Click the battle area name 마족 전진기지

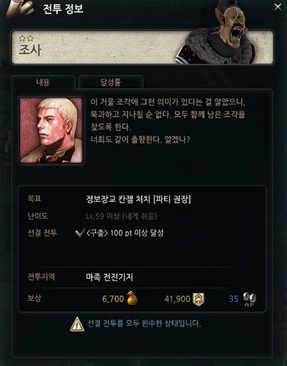[109, 277]
